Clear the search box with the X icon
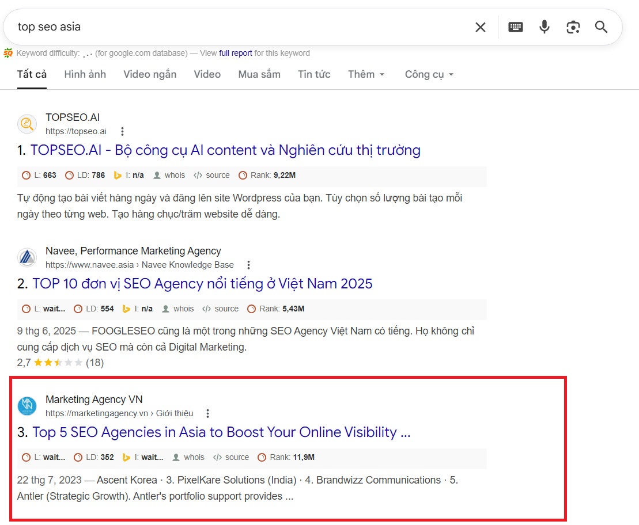The height and width of the screenshot is (525, 639). [481, 27]
